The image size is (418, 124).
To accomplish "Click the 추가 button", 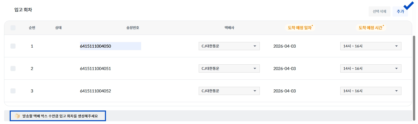I will pyautogui.click(x=400, y=11).
